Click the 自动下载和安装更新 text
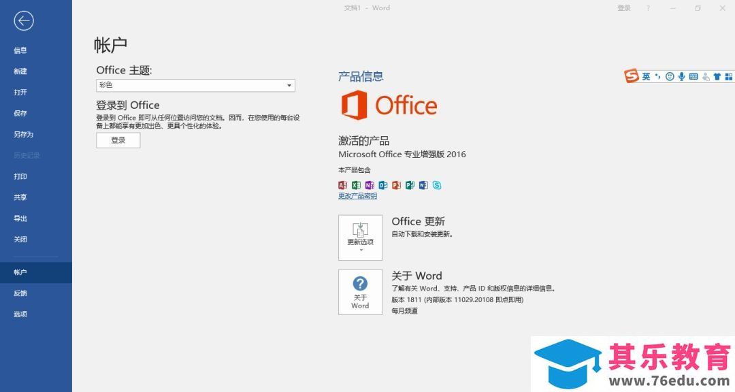Screen dimensions: 735x392 423,234
